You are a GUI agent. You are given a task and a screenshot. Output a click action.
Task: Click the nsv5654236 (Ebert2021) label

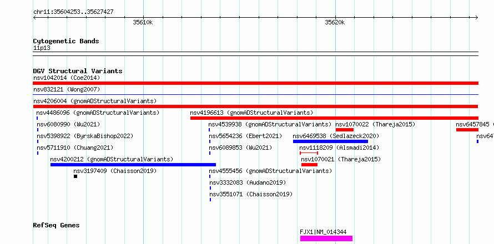245,136
